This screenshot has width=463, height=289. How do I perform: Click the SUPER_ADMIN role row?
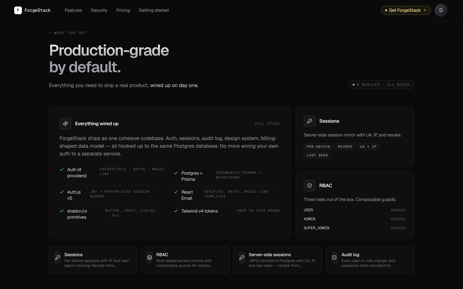click(354, 228)
